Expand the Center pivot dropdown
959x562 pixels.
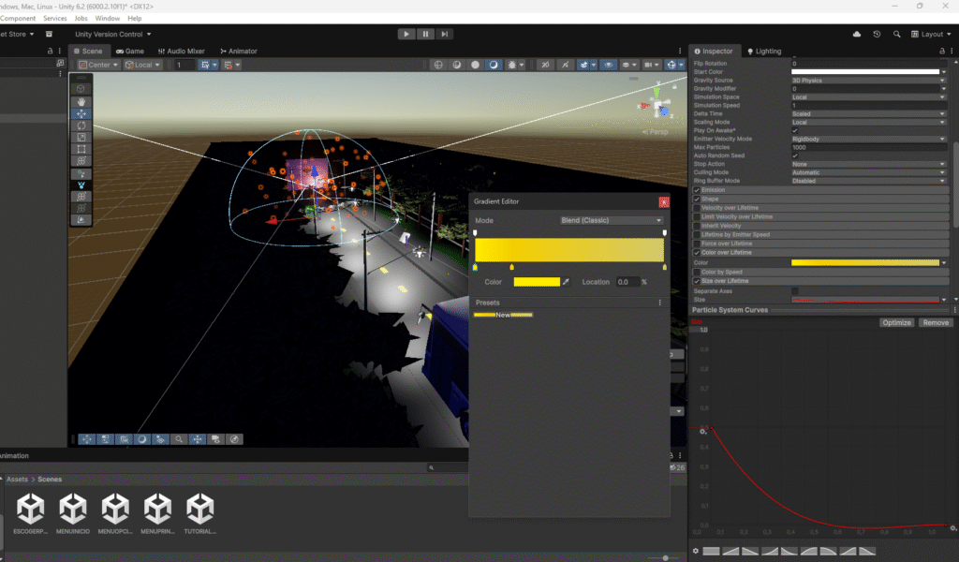click(x=99, y=65)
